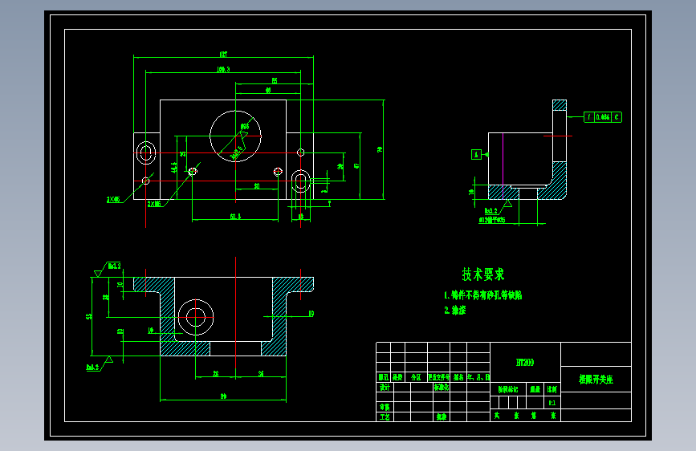The image size is (696, 451).
Task: Click the 阶段标记 cell in title block
Action: pyautogui.click(x=508, y=389)
